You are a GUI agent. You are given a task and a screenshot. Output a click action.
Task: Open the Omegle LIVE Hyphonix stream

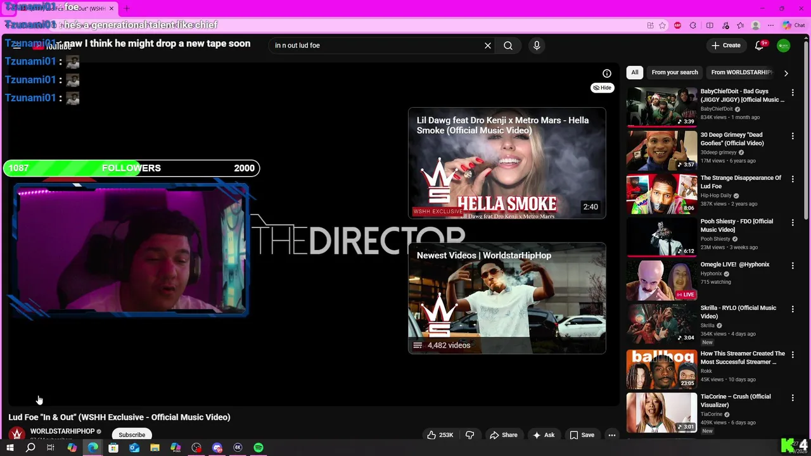point(661,280)
